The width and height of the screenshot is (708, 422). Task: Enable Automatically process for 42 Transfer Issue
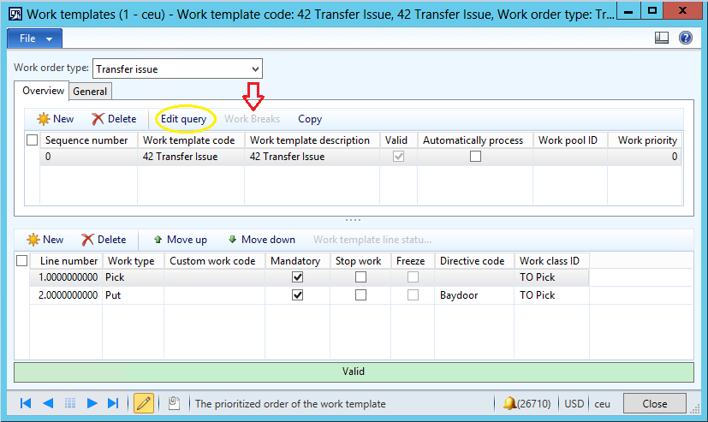(475, 157)
